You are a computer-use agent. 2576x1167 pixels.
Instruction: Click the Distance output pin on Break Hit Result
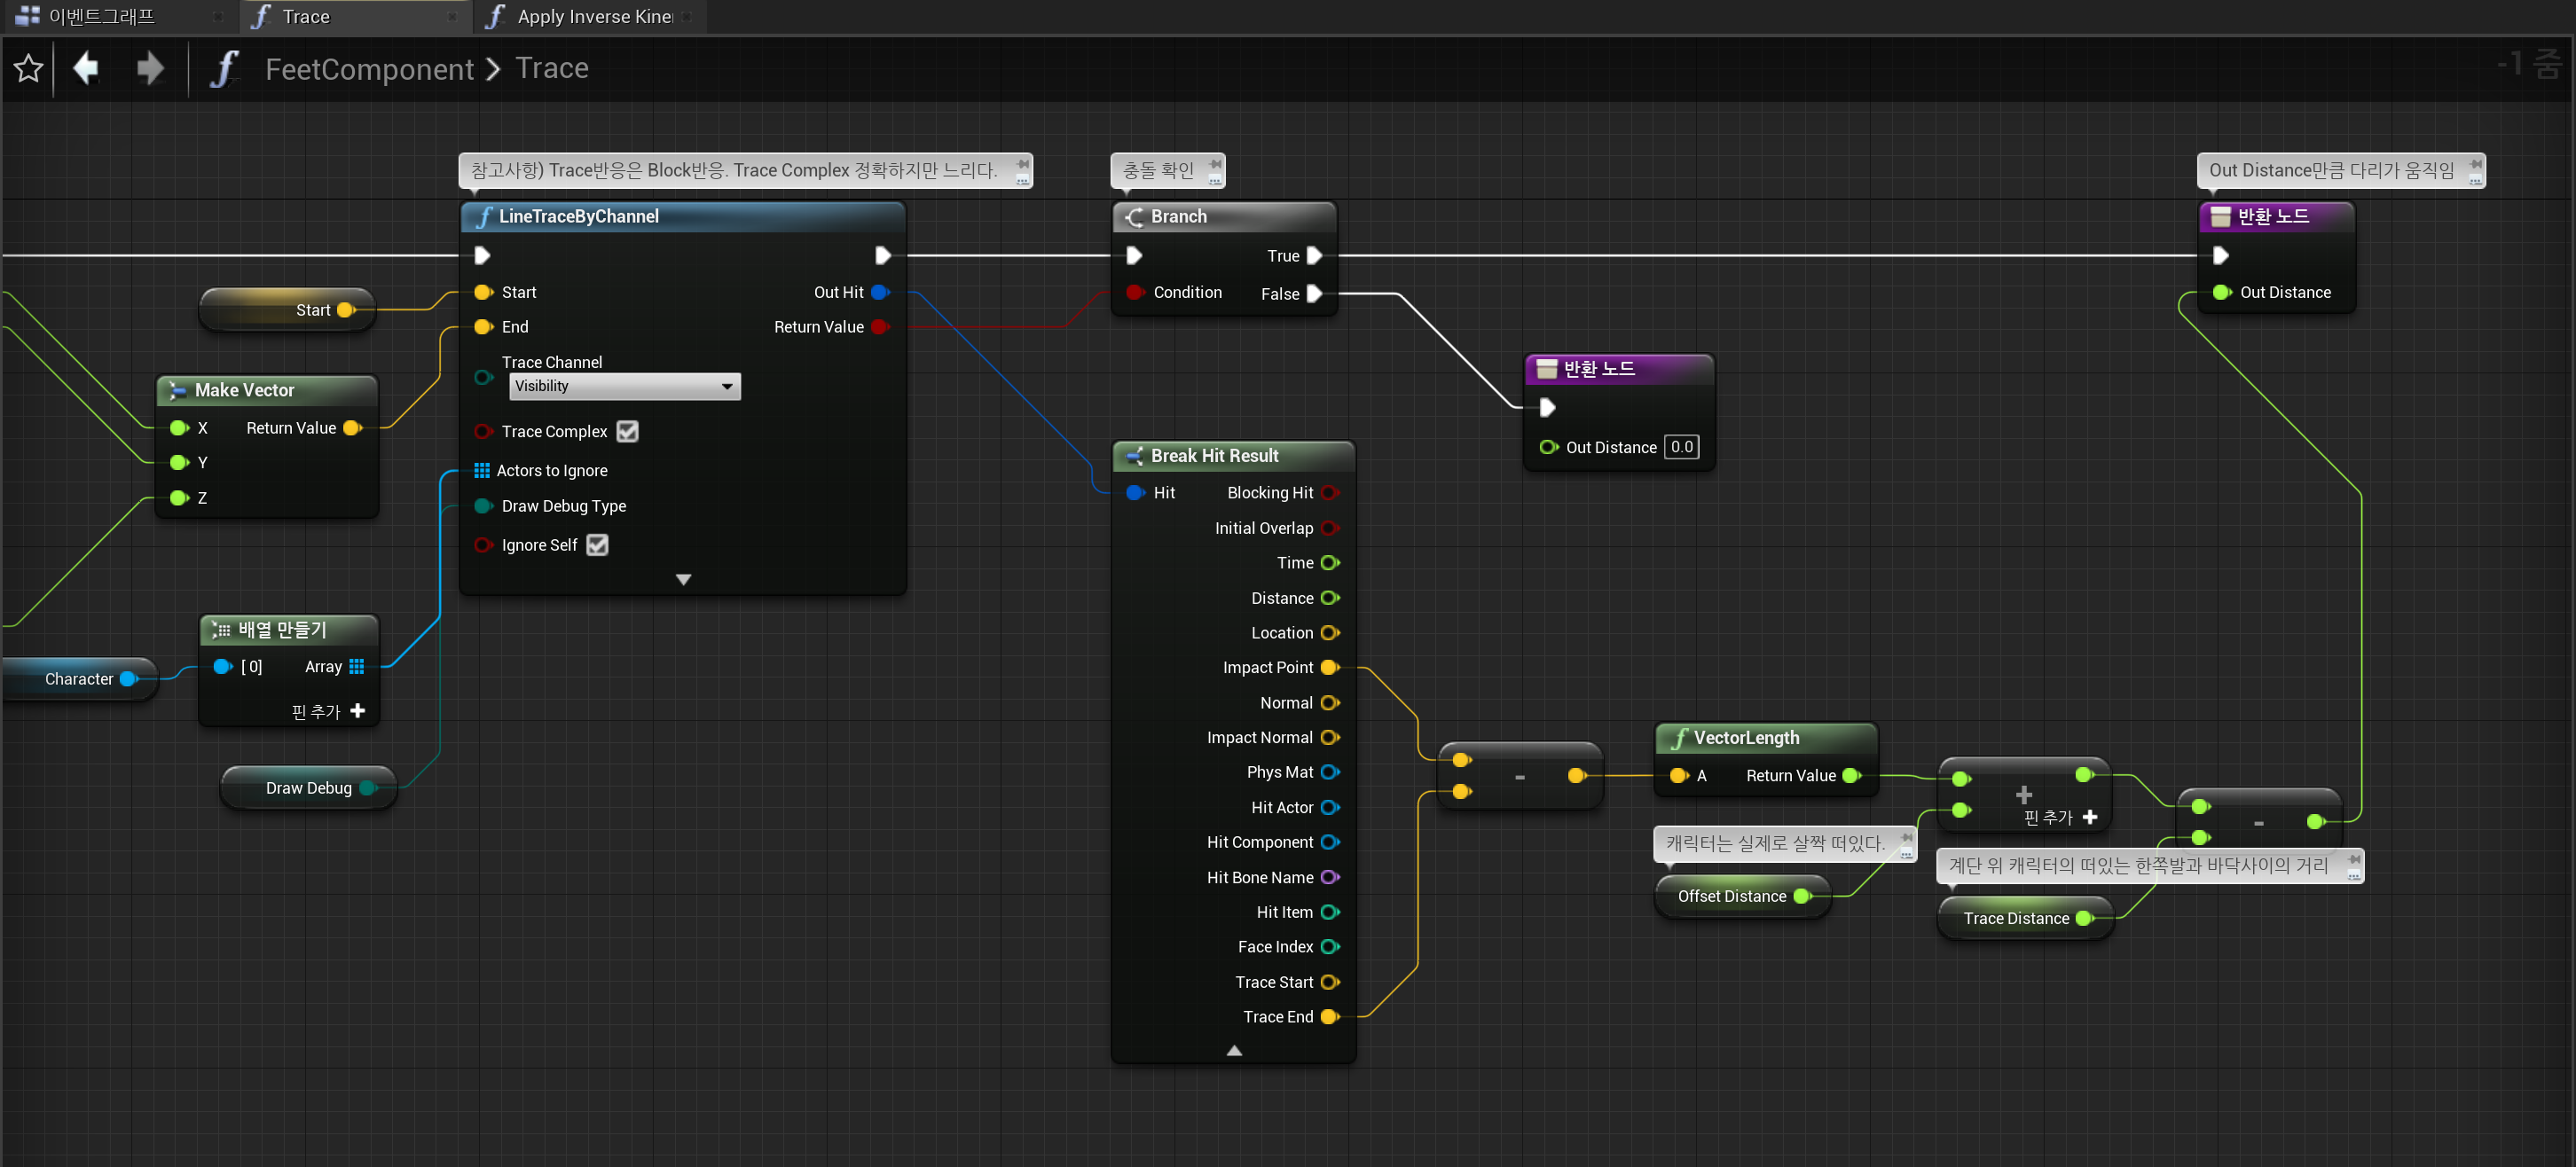click(x=1330, y=598)
